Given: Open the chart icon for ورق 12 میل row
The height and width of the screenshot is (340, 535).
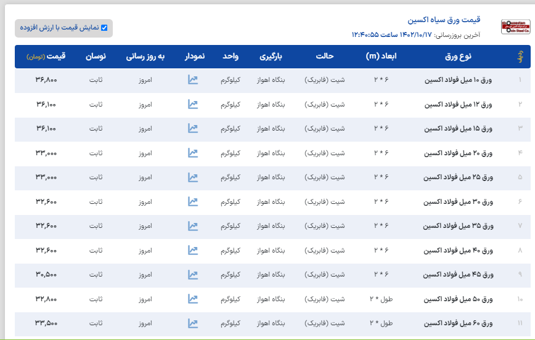Looking at the screenshot, I should 193,104.
